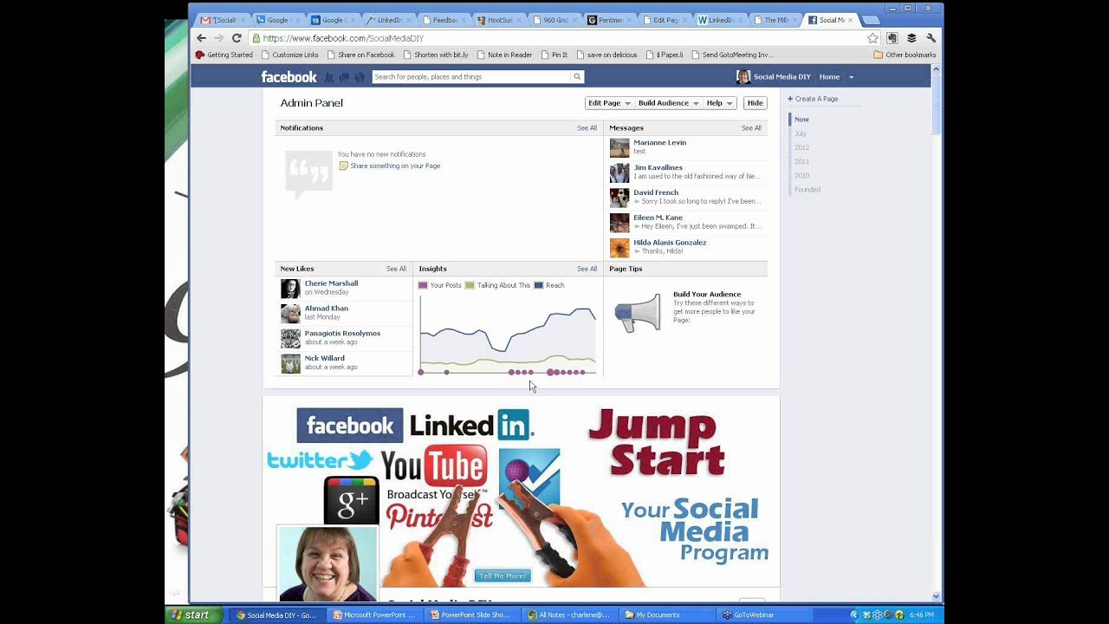
Task: Click the Google+ logo icon in cover
Action: coord(351,499)
